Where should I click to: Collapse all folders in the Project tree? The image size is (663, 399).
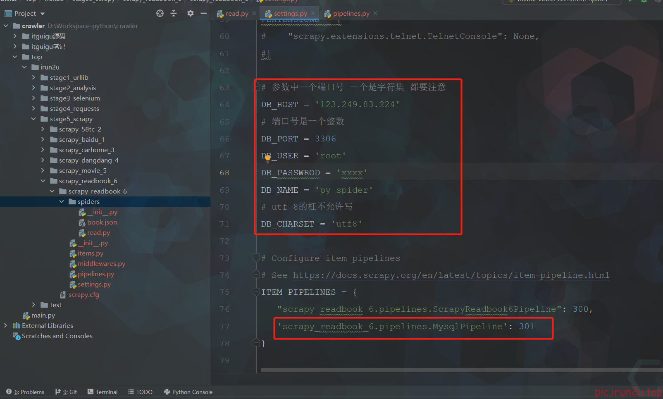[x=174, y=13]
